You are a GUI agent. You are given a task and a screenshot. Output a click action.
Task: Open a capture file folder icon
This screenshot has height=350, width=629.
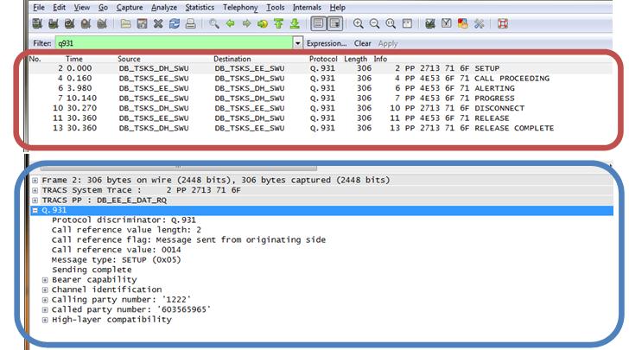pyautogui.click(x=125, y=23)
